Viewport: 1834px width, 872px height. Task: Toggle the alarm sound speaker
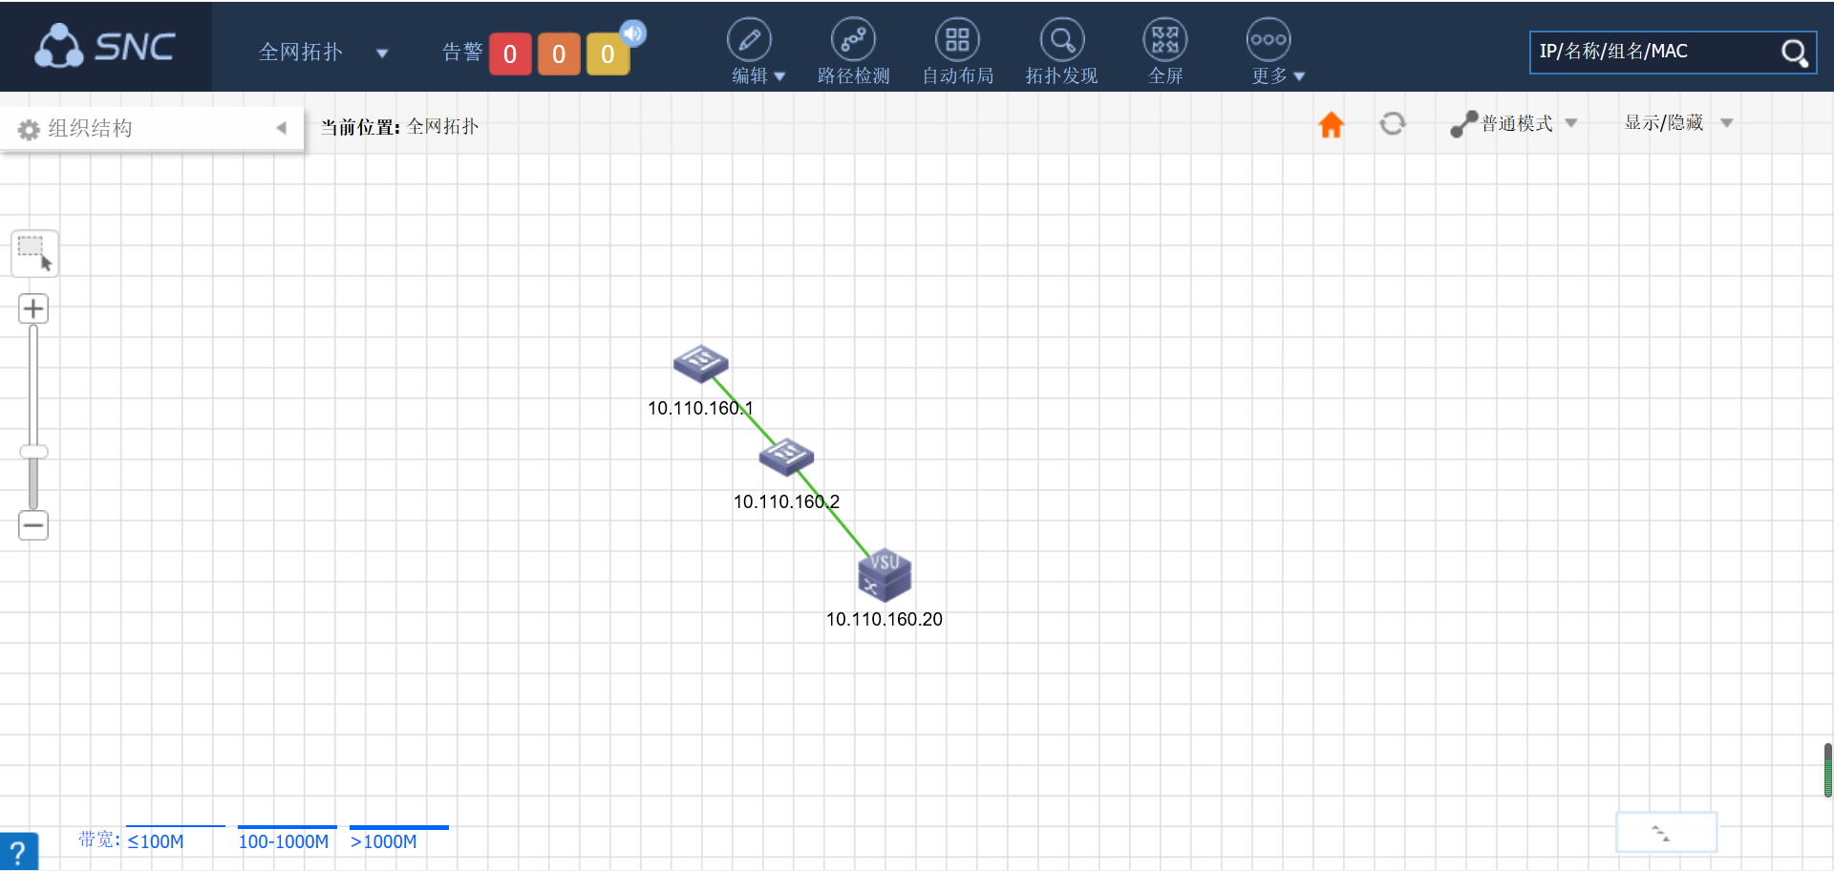point(632,33)
